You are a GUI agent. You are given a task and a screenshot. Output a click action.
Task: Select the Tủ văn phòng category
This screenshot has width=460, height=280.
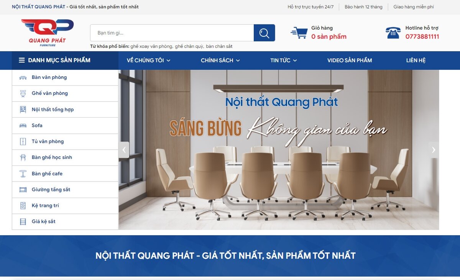click(65, 142)
